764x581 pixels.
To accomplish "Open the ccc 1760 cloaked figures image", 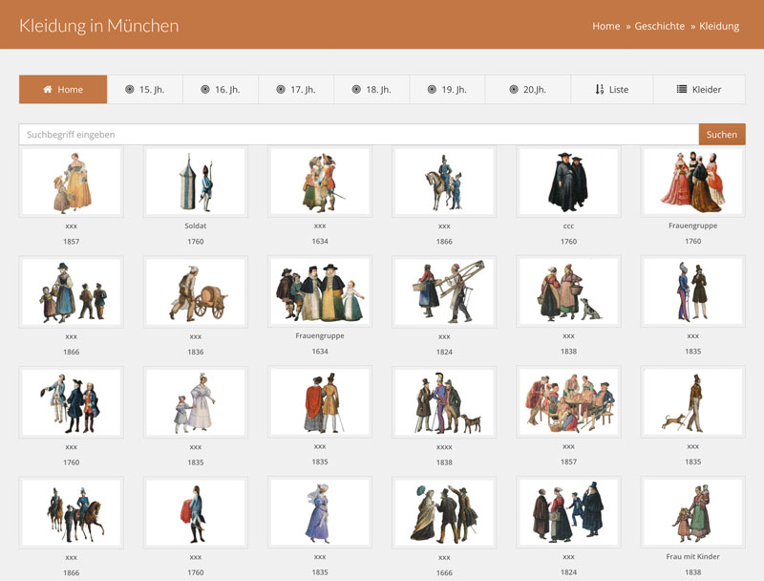I will (x=568, y=182).
